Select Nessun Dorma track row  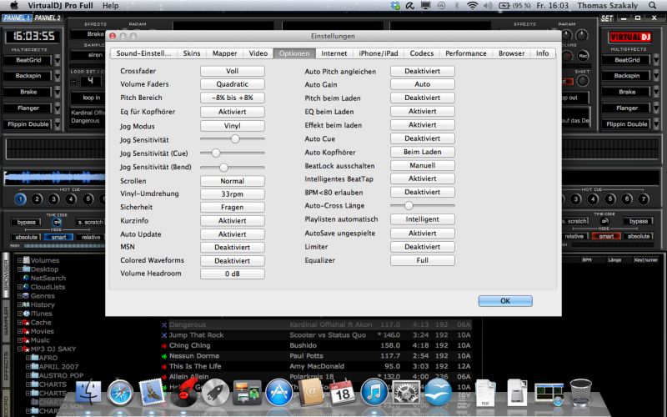[x=317, y=356]
